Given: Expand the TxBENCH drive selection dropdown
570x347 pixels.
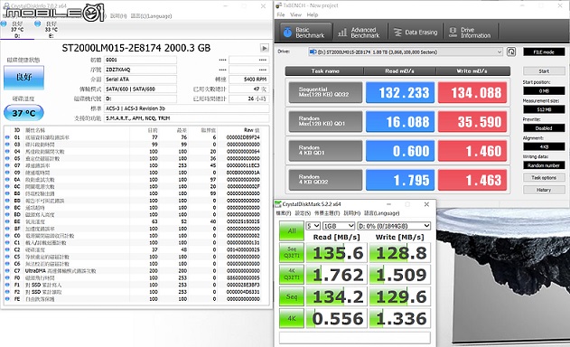Looking at the screenshot, I should click(x=406, y=52).
